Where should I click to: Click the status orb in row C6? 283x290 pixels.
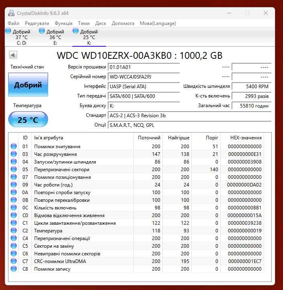(x=14, y=254)
